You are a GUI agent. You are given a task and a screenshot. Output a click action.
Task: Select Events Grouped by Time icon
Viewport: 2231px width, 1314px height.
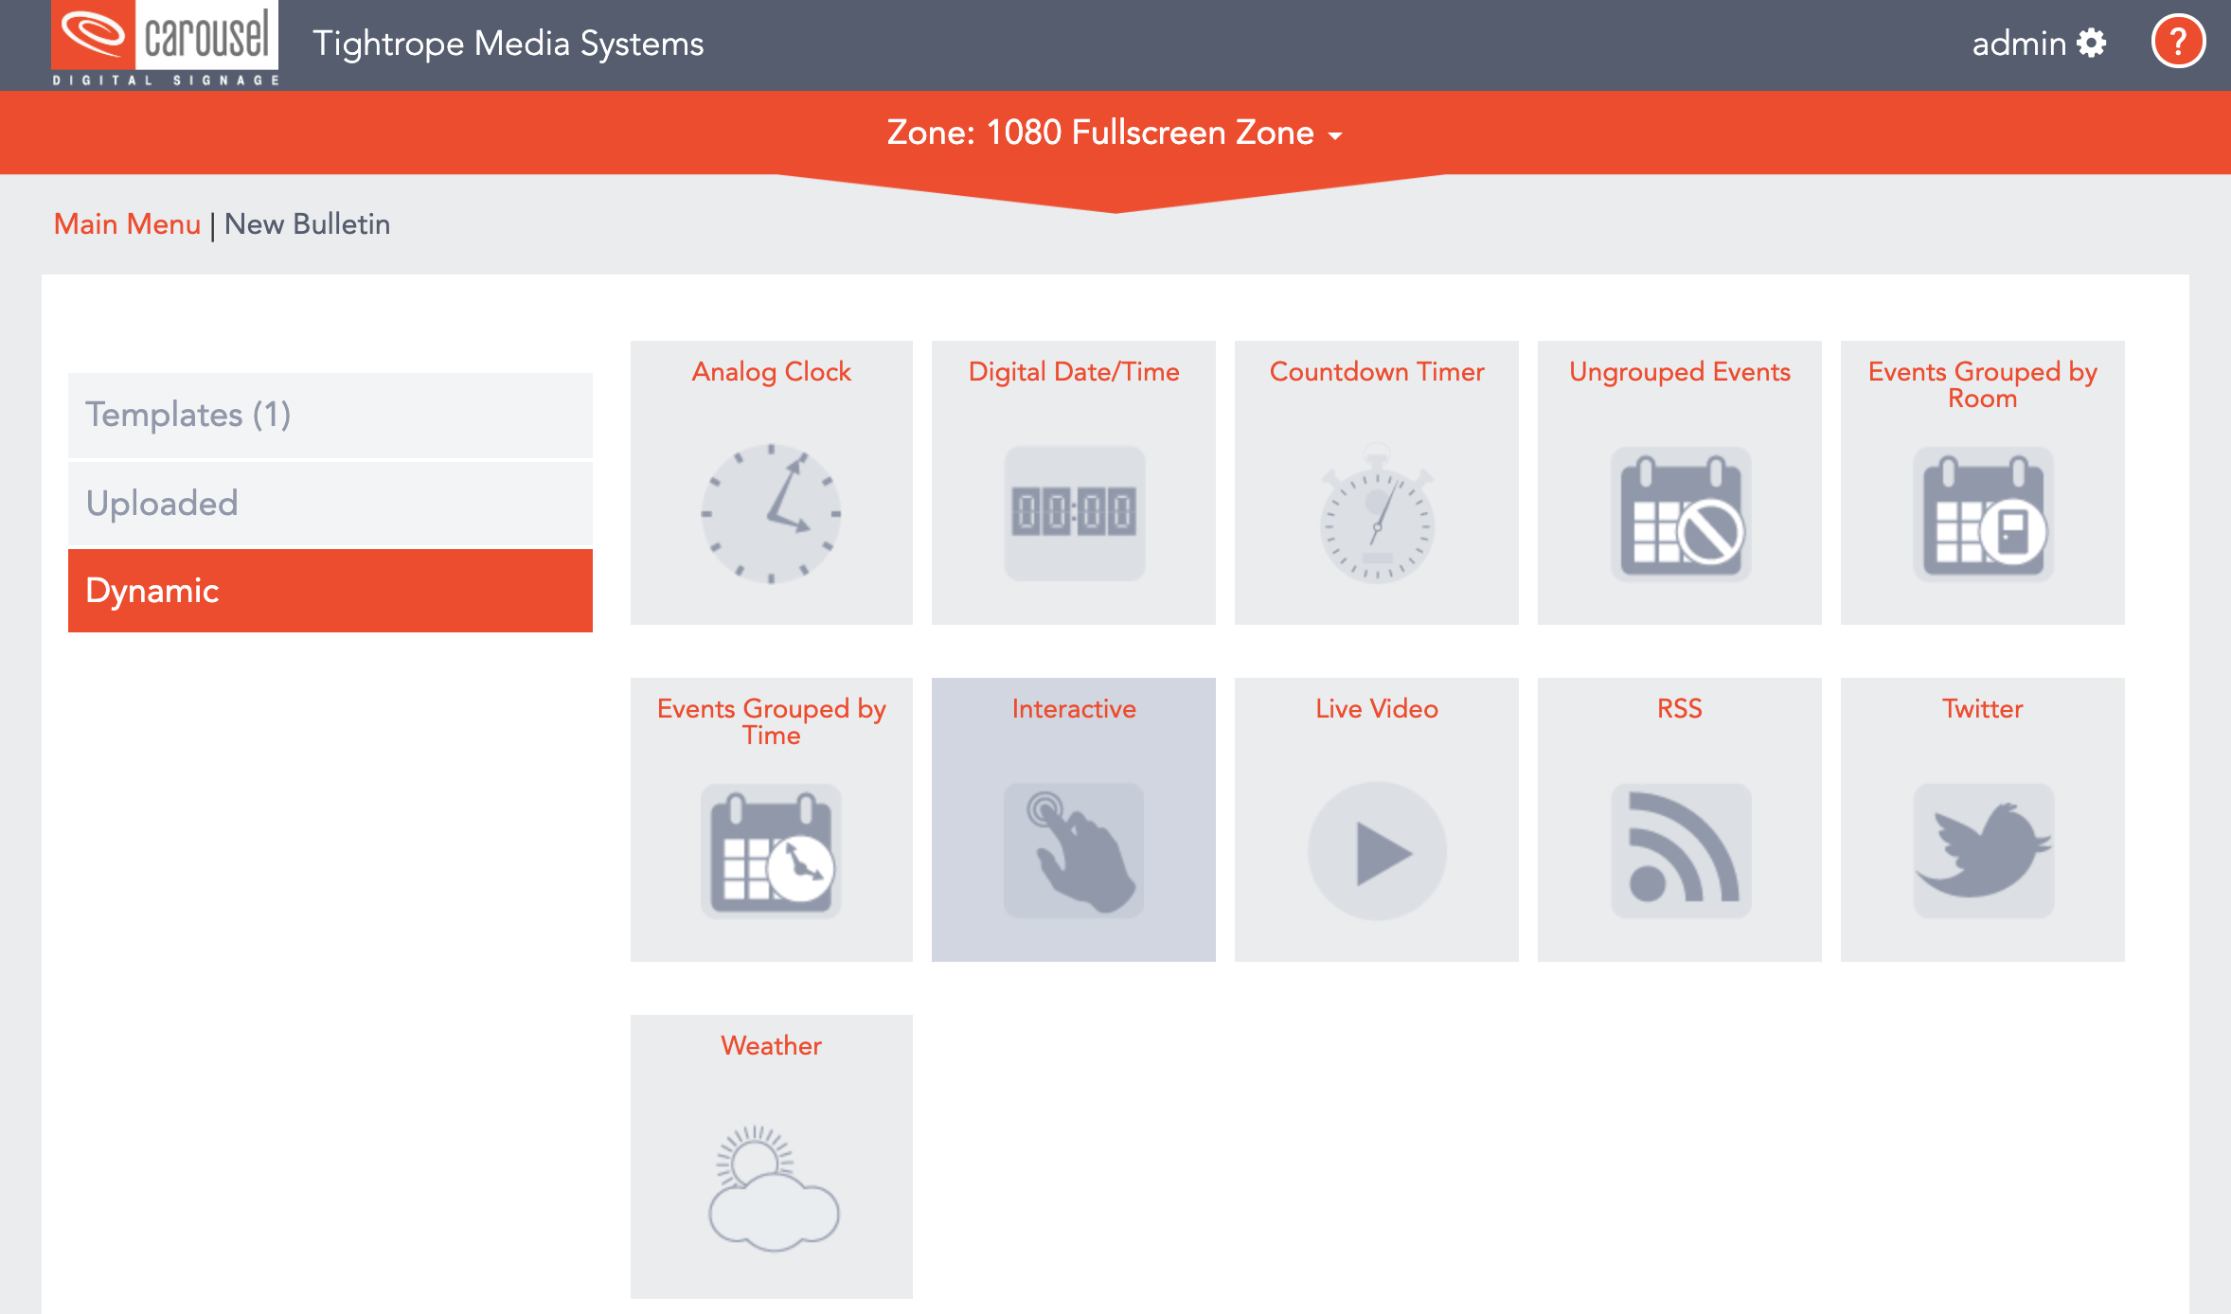tap(772, 851)
